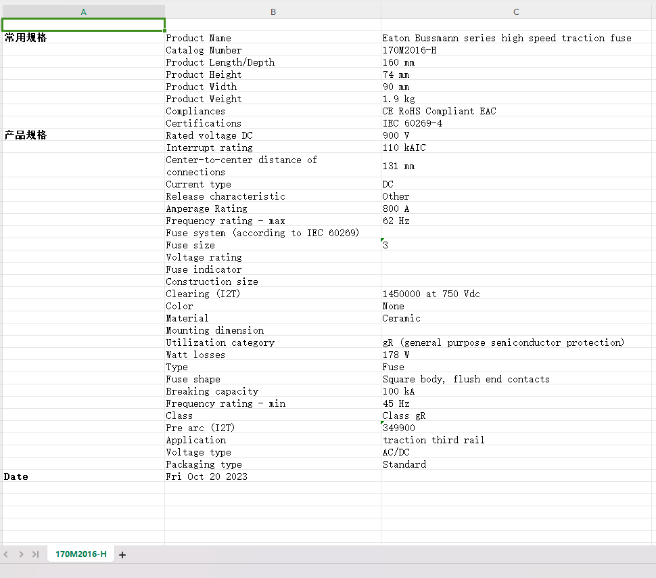Select the Clearing (I2T) cell
The height and width of the screenshot is (578, 656).
273,293
